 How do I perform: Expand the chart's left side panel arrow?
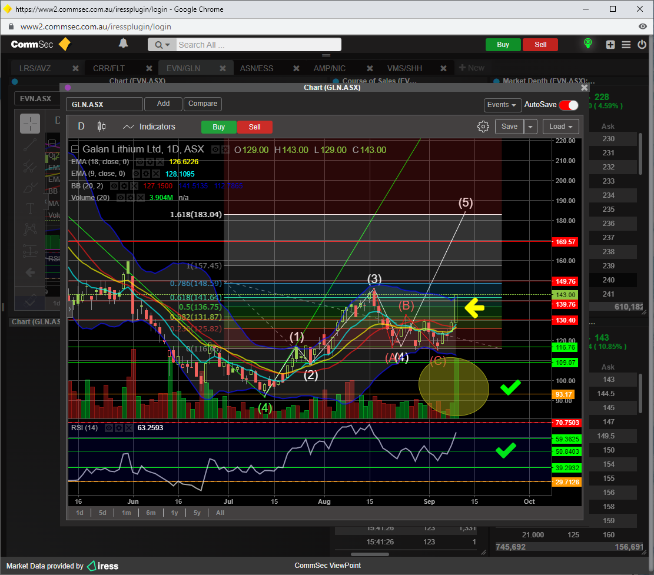[69, 310]
